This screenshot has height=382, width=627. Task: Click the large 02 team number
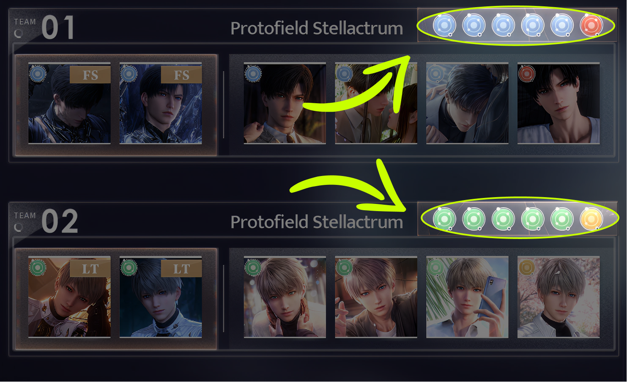(x=60, y=221)
